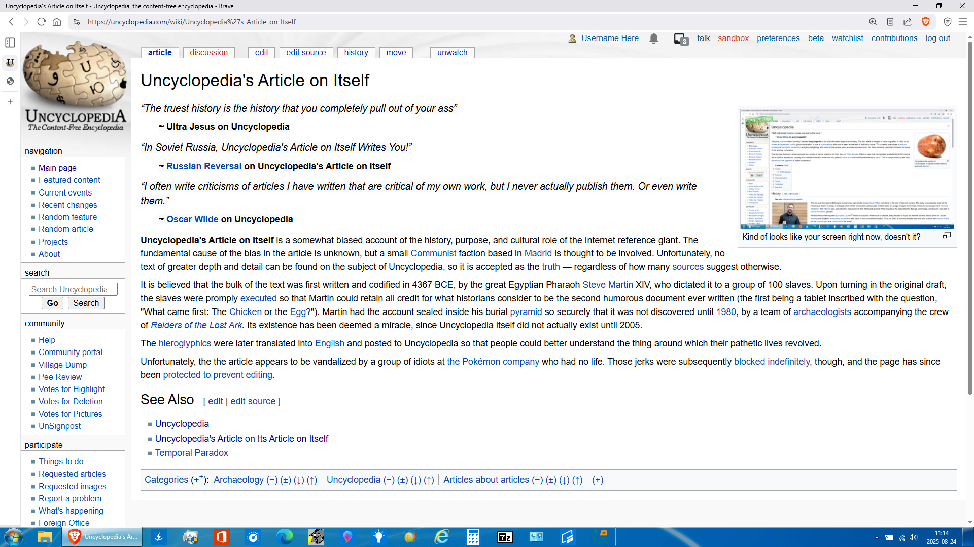974x547 pixels.
Task: Open the move tab
Action: pos(396,53)
